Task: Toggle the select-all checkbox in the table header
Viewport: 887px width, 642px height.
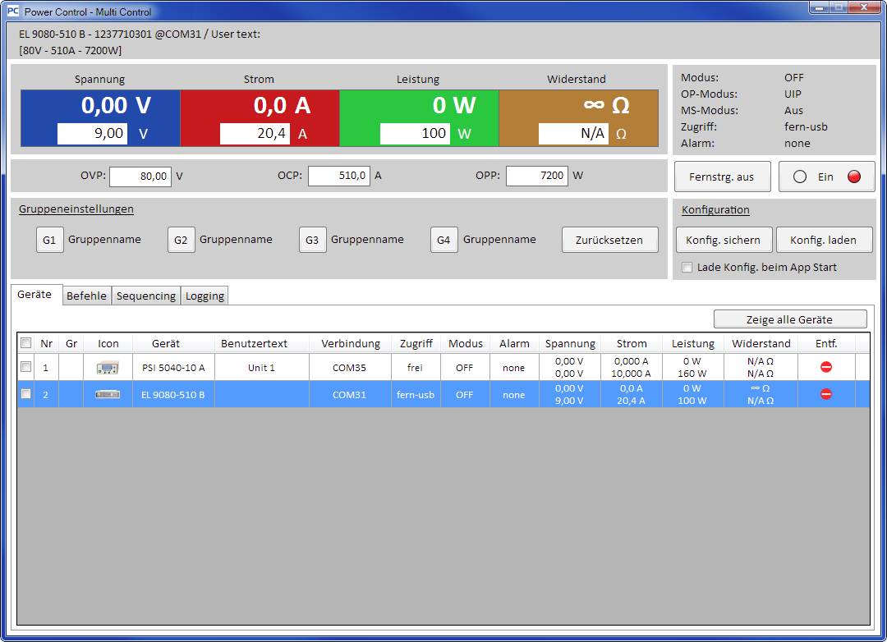Action: click(25, 343)
